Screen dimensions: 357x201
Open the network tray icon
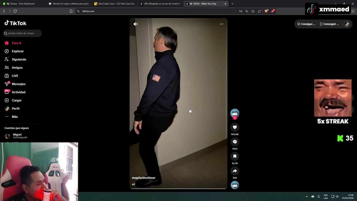coord(333,197)
